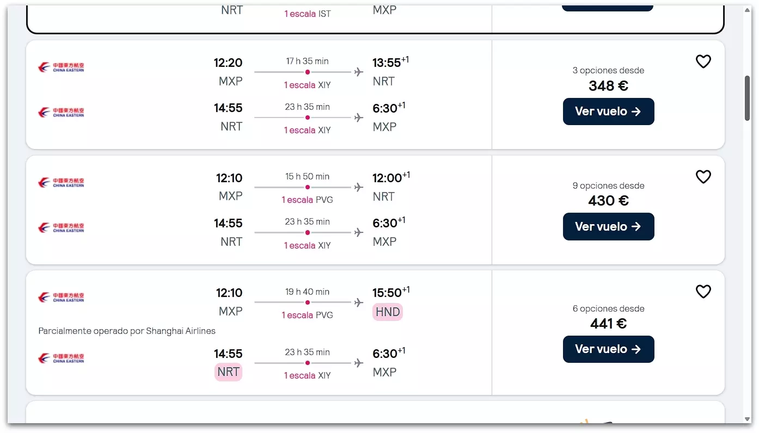
Task: Toggle the heart on the 441 € flight
Action: click(x=703, y=292)
